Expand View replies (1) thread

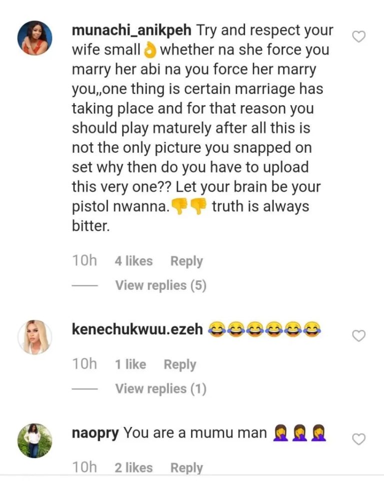pos(160,389)
